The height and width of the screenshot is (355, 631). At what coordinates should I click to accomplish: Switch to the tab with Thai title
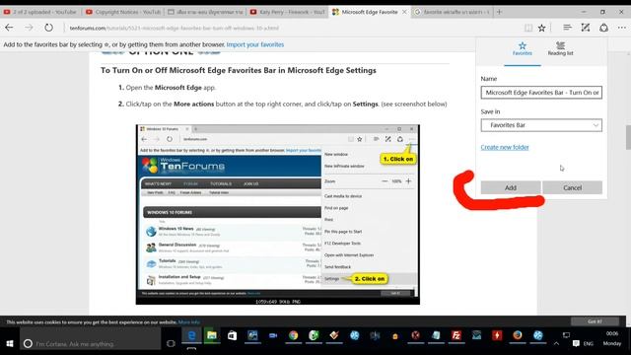point(205,12)
